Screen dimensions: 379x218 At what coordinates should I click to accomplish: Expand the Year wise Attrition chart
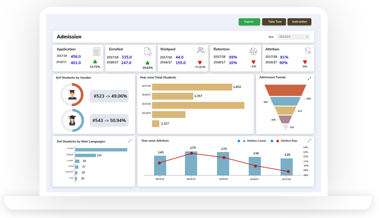tap(309, 141)
